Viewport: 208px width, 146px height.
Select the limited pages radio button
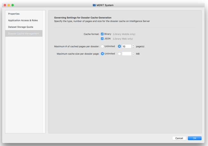click(x=119, y=46)
